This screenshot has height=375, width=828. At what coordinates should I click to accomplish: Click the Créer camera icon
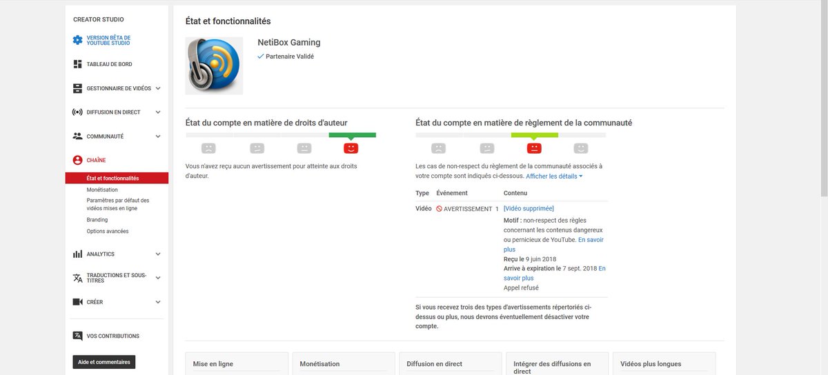(78, 302)
